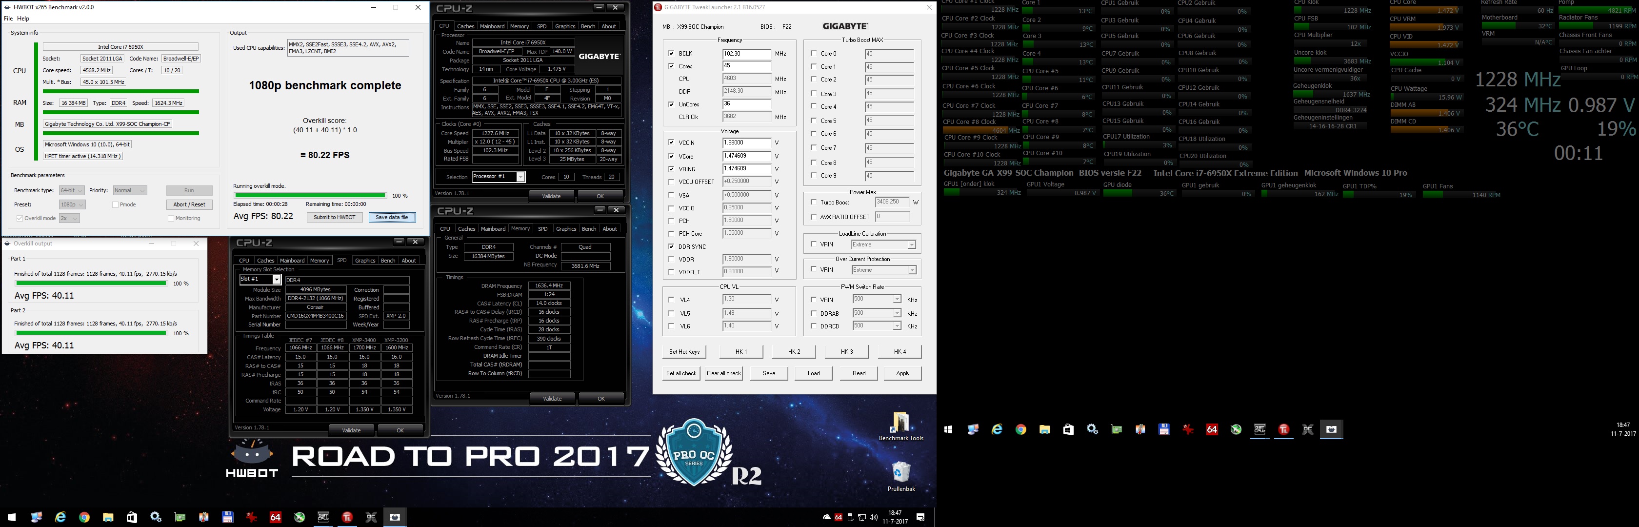Click the Abort / Reset button
Viewport: 1639px width, 527px height.
click(x=189, y=204)
